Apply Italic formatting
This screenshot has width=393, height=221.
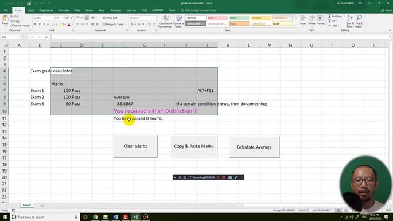coord(39,25)
